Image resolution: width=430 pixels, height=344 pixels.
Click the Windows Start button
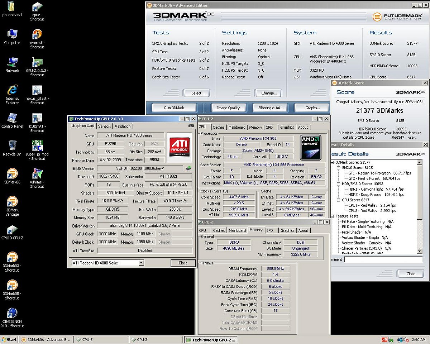pyautogui.click(x=9, y=340)
